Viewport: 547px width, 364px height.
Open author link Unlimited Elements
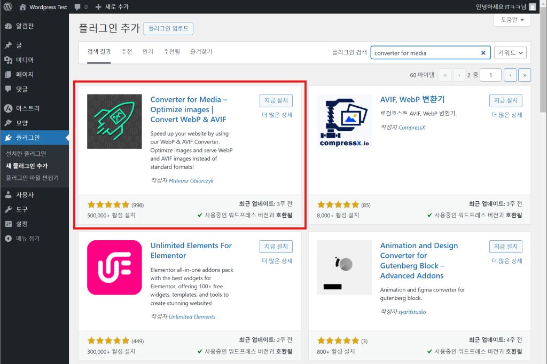(x=192, y=317)
